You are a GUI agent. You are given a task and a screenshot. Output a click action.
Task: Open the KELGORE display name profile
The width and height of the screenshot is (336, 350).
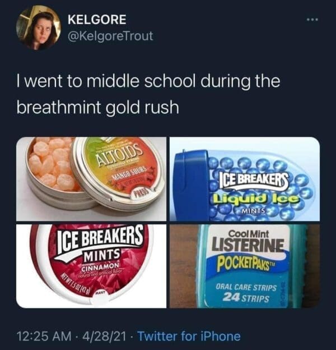(x=97, y=20)
